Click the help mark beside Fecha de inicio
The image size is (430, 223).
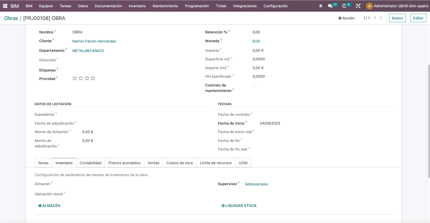[x=246, y=122]
